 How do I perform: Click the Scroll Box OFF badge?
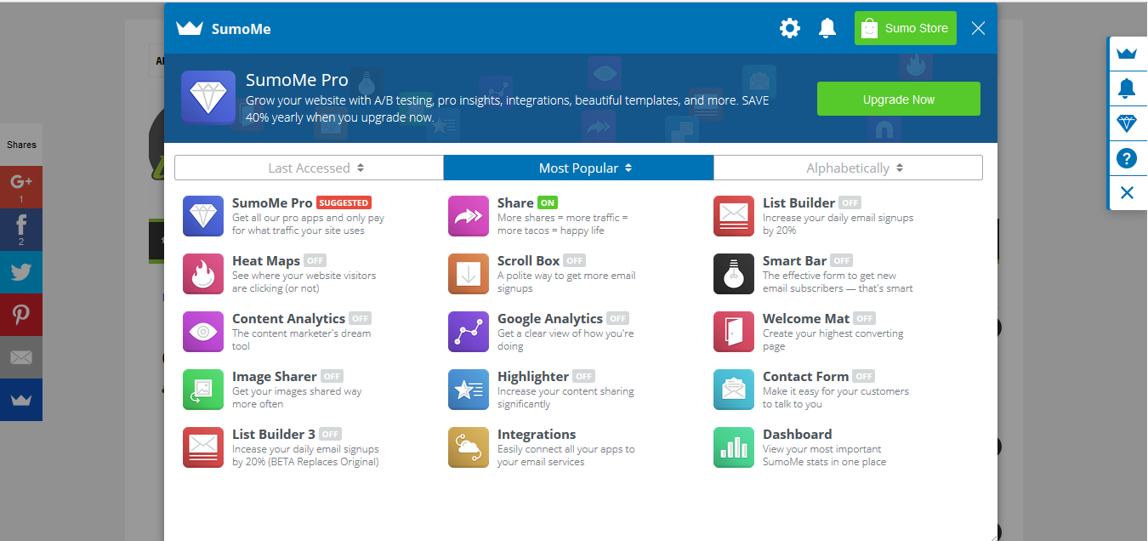(574, 260)
